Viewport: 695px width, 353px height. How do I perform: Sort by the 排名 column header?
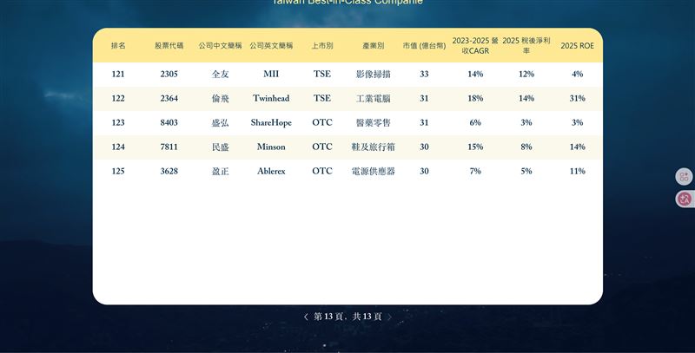(118, 46)
